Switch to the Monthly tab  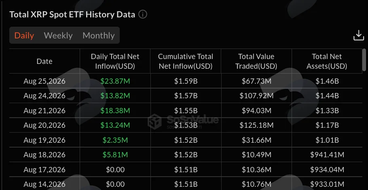(x=99, y=36)
